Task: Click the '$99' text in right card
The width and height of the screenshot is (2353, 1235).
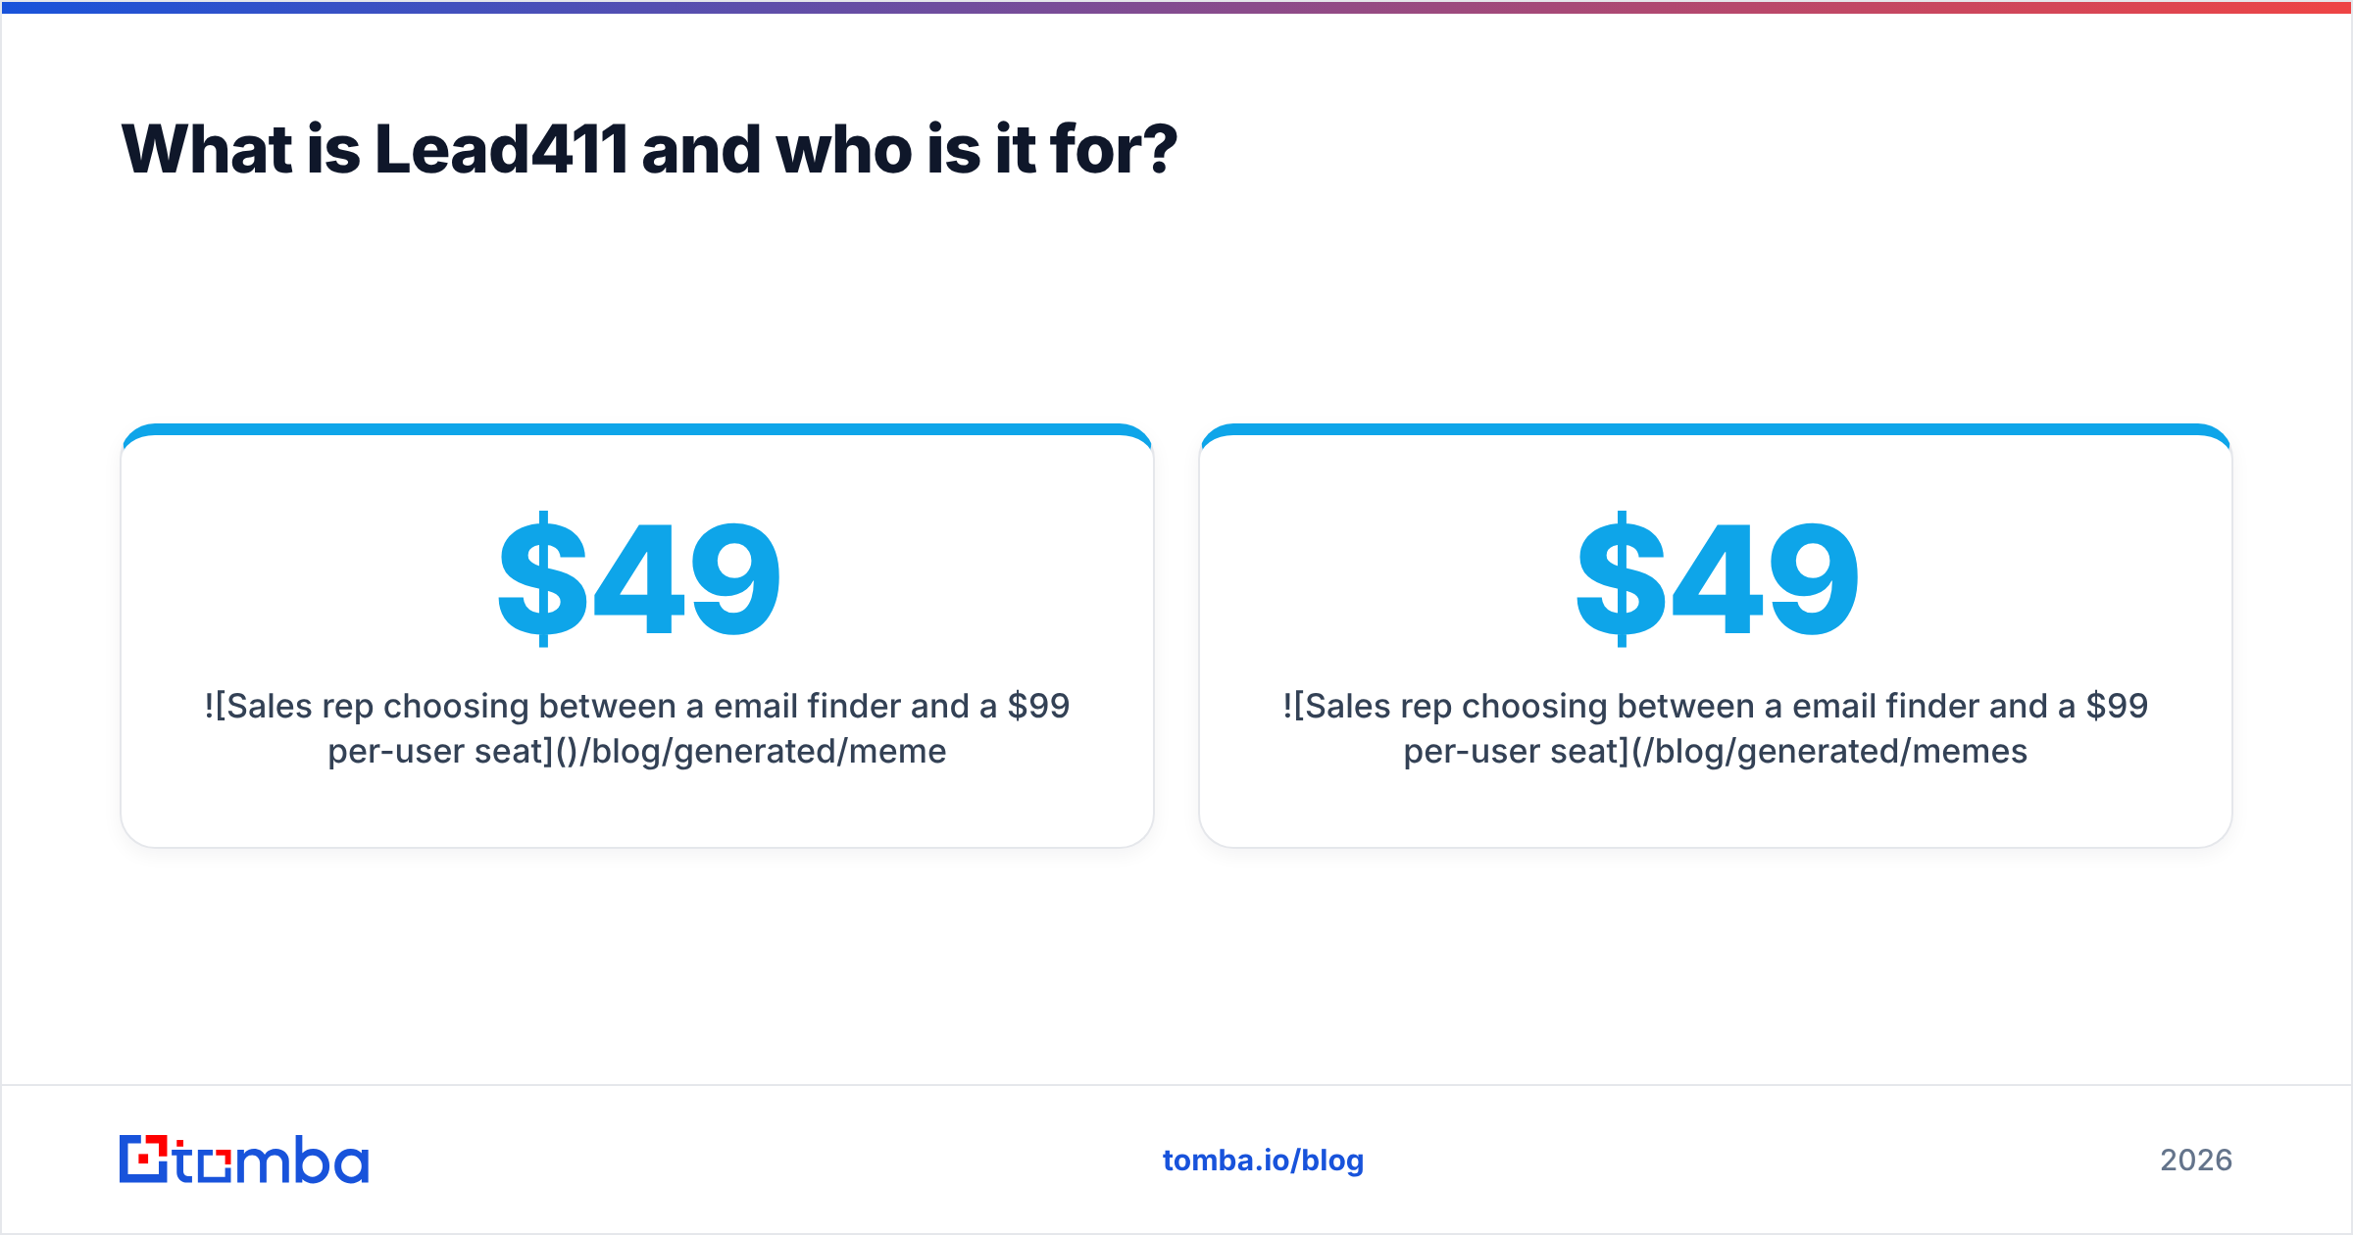Action: pyautogui.click(x=2118, y=706)
